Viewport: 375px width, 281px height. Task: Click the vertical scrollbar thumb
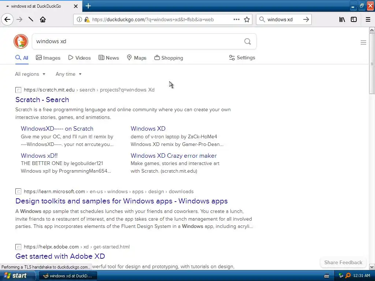tap(372, 64)
